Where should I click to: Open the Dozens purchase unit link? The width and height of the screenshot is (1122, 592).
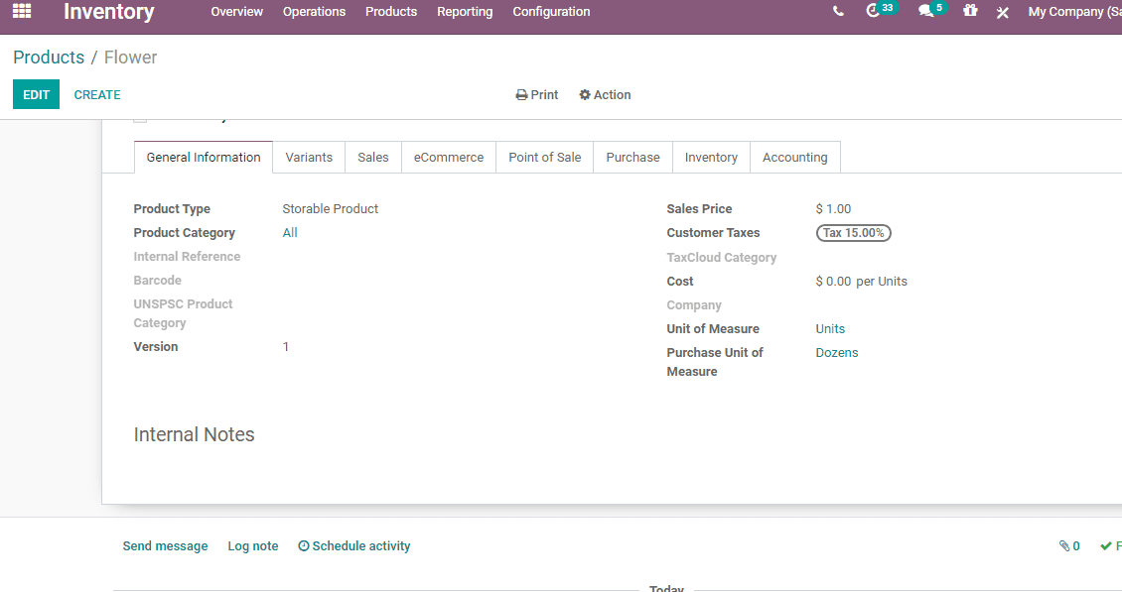click(x=836, y=352)
